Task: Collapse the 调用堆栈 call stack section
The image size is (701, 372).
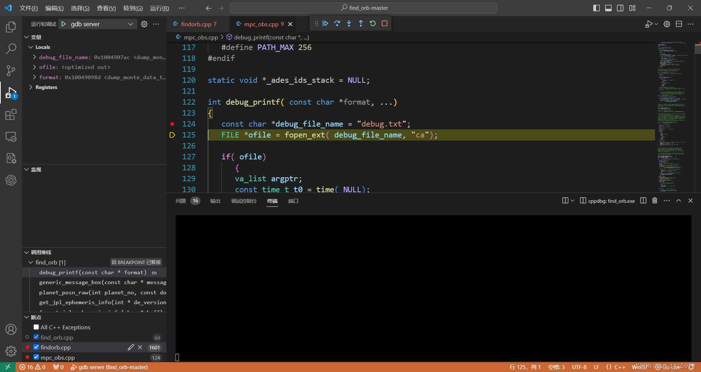Action: [x=27, y=252]
